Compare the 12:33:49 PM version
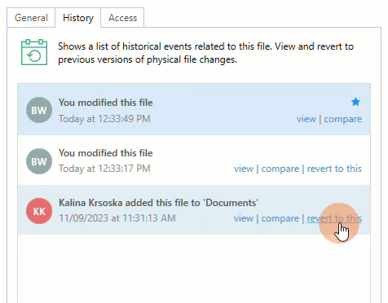Image resolution: width=388 pixels, height=303 pixels. 342,119
